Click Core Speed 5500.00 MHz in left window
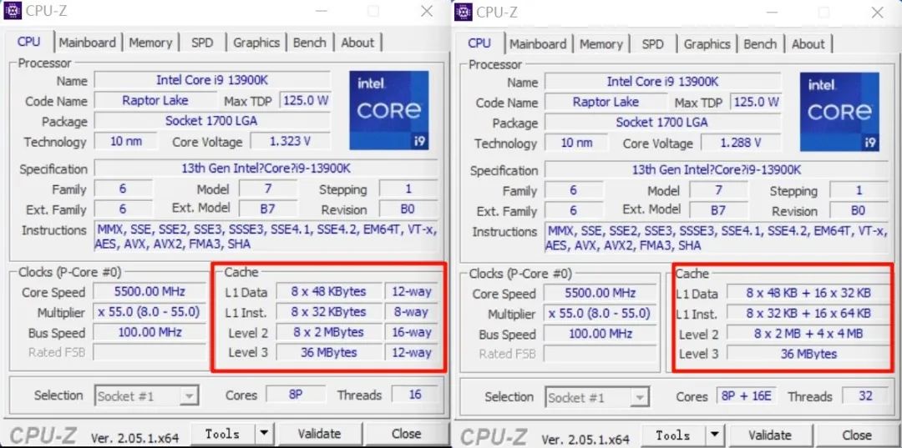Image resolution: width=902 pixels, height=448 pixels. [x=149, y=292]
